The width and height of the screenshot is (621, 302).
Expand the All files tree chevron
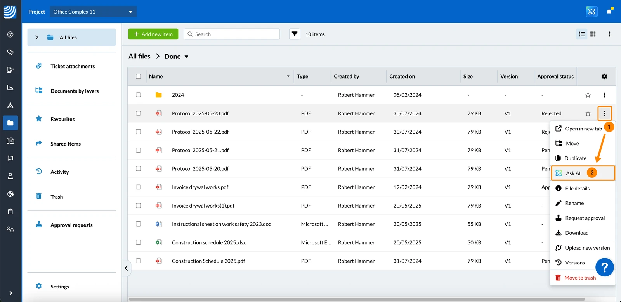(x=37, y=38)
